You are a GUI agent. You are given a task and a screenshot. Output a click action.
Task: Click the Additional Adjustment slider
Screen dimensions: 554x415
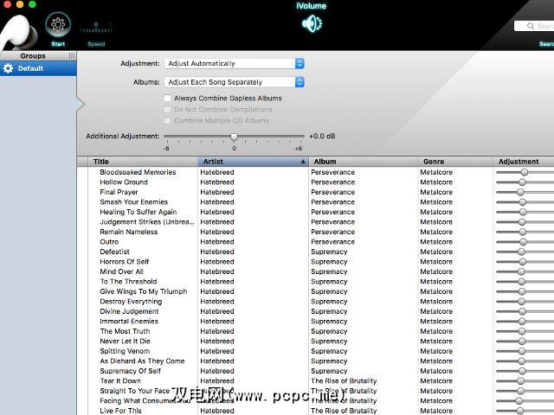[234, 137]
